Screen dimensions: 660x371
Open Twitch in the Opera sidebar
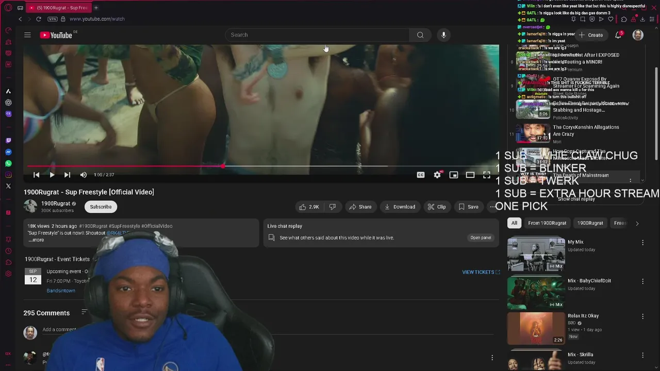pos(8,141)
